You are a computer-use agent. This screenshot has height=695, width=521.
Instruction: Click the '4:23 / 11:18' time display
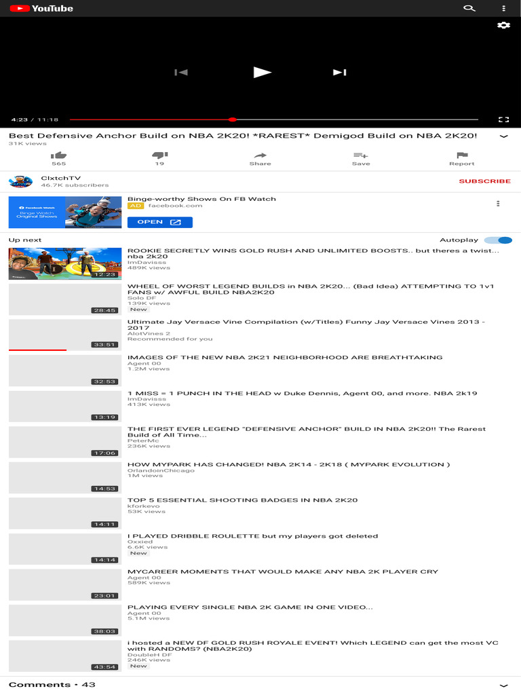coord(35,119)
